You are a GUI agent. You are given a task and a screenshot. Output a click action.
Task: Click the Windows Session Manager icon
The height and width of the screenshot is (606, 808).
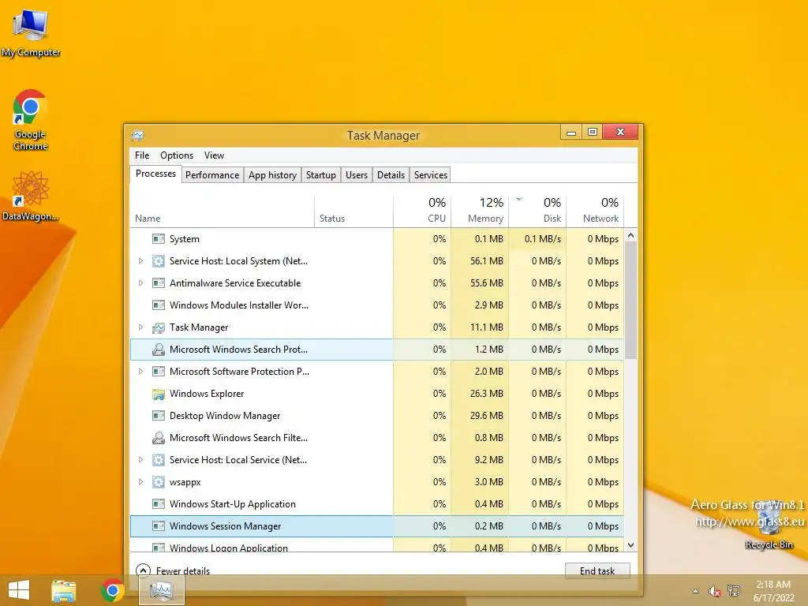click(158, 526)
